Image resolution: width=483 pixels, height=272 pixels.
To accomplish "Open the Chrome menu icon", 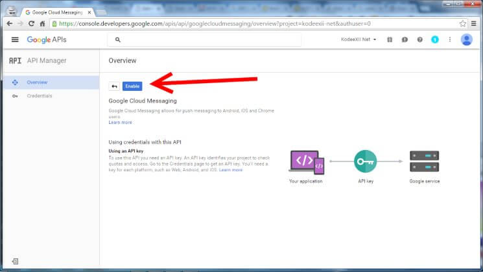I will click(x=474, y=23).
